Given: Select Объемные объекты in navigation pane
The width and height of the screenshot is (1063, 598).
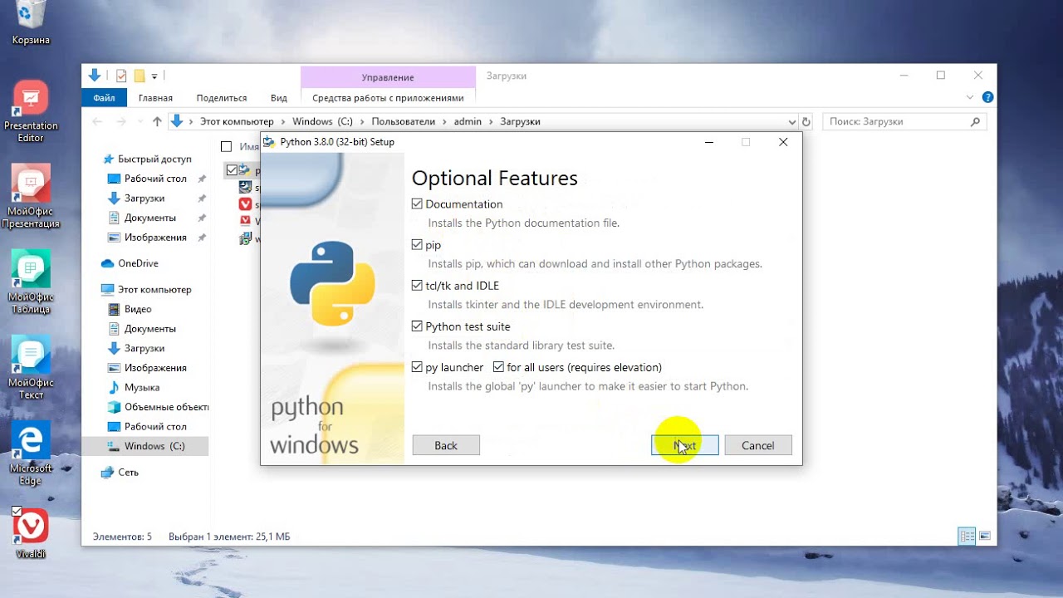Looking at the screenshot, I should pos(159,407).
